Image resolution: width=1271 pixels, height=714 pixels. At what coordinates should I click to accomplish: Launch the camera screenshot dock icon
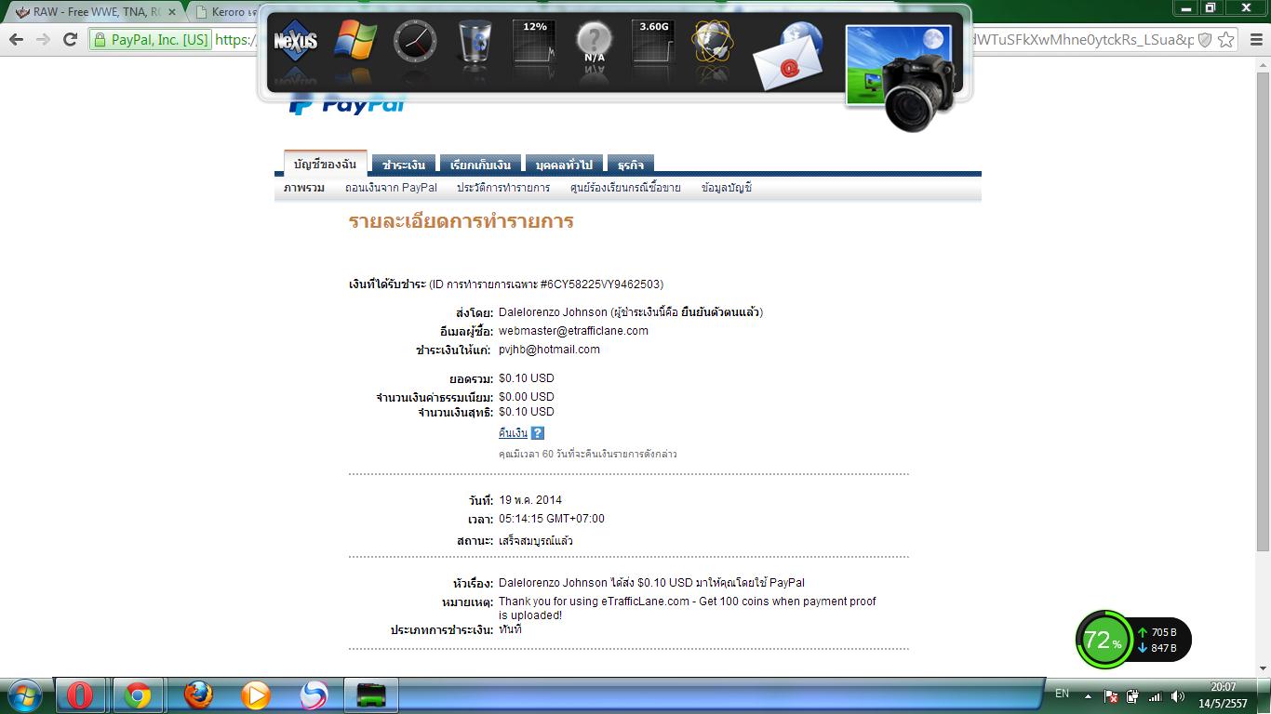point(901,78)
